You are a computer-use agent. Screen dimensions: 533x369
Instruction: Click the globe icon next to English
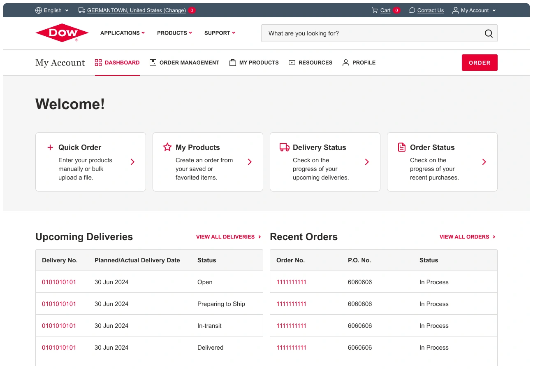click(x=39, y=10)
